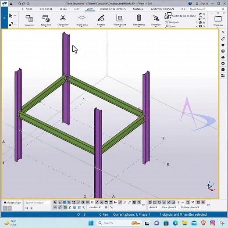
Task: Click Sign in
Action: 202,4
